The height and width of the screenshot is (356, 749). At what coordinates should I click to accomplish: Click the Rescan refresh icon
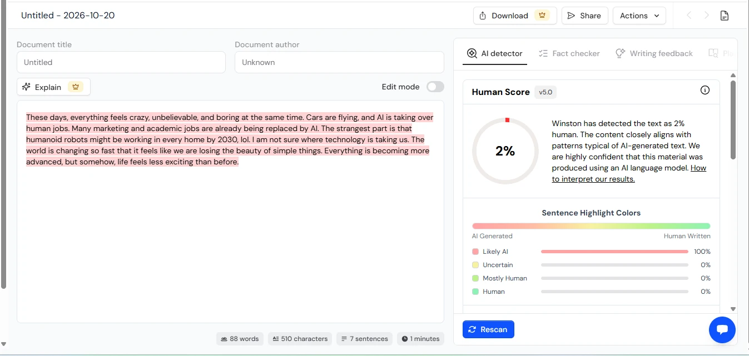point(472,329)
